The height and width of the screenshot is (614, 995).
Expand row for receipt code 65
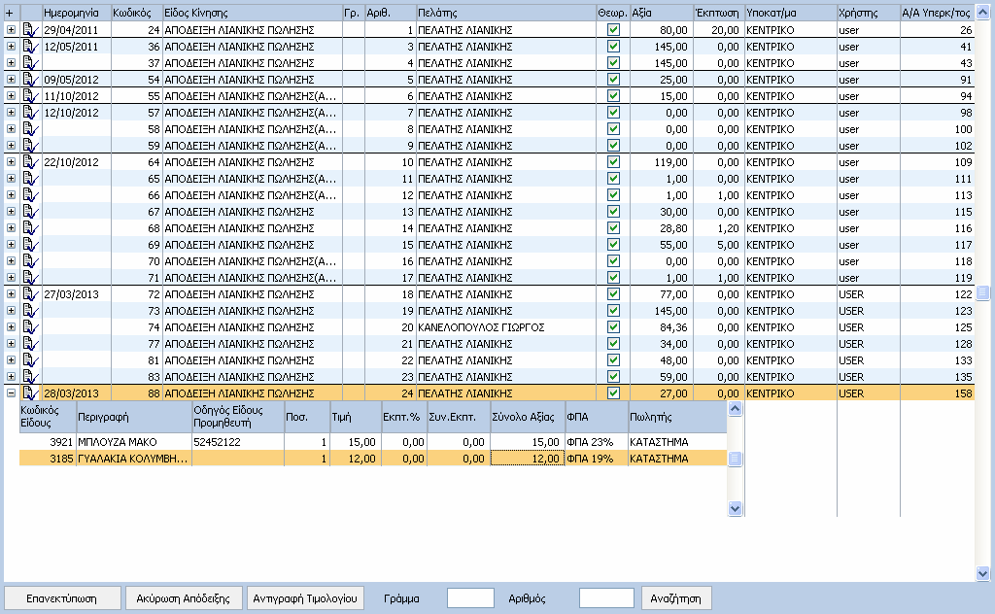[x=11, y=178]
